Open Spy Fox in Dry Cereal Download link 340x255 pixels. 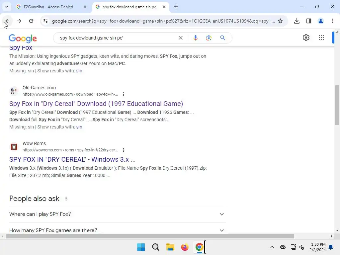tap(96, 104)
